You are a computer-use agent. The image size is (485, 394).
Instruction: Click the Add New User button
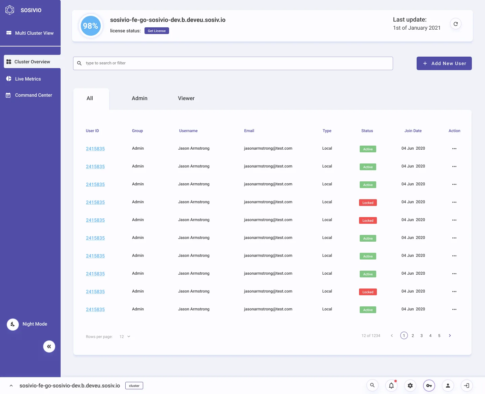click(444, 63)
